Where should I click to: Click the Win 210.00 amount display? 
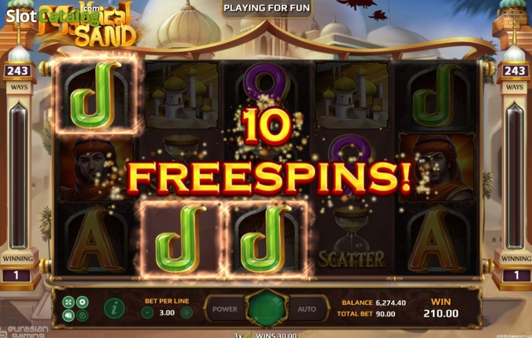coord(441,308)
